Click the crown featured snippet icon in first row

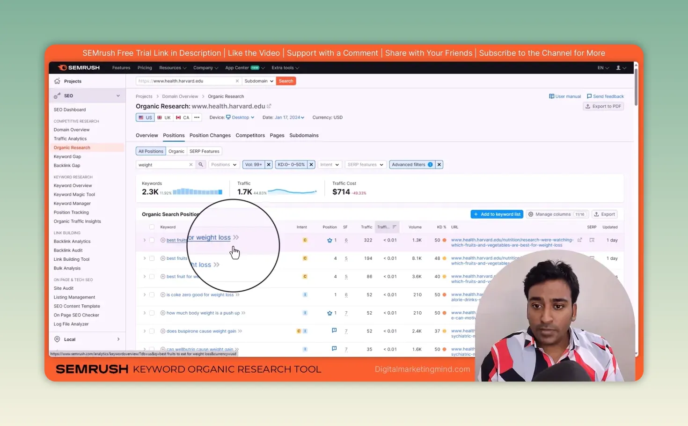coord(329,240)
